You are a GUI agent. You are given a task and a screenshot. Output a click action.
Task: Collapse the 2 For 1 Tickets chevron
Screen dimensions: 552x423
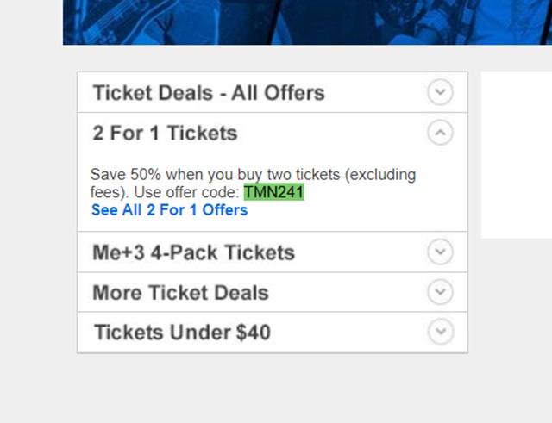[440, 133]
